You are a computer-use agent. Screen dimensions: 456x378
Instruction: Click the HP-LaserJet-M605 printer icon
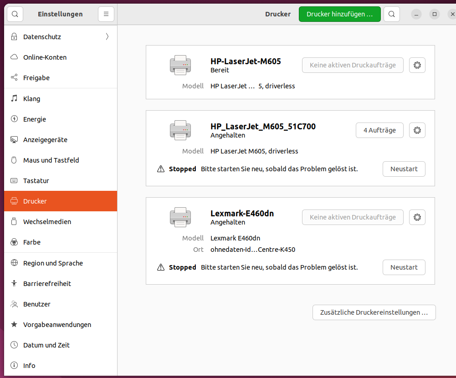(x=180, y=65)
